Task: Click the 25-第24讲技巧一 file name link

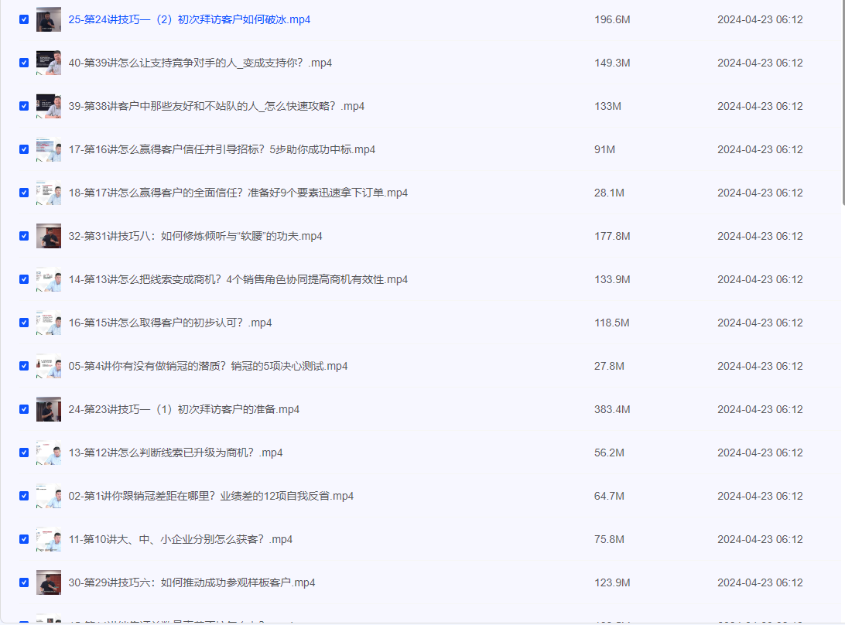Action: click(189, 19)
